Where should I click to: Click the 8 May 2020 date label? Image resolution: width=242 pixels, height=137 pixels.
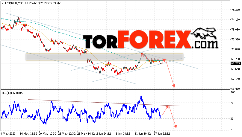[8, 134]
